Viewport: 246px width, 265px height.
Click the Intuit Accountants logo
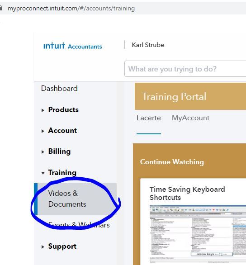tap(73, 46)
